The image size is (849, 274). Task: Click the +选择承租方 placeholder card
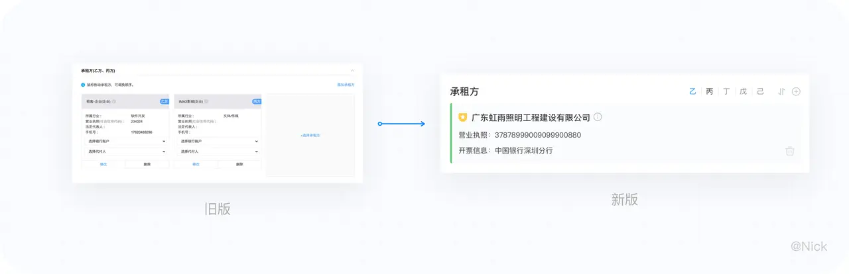310,135
